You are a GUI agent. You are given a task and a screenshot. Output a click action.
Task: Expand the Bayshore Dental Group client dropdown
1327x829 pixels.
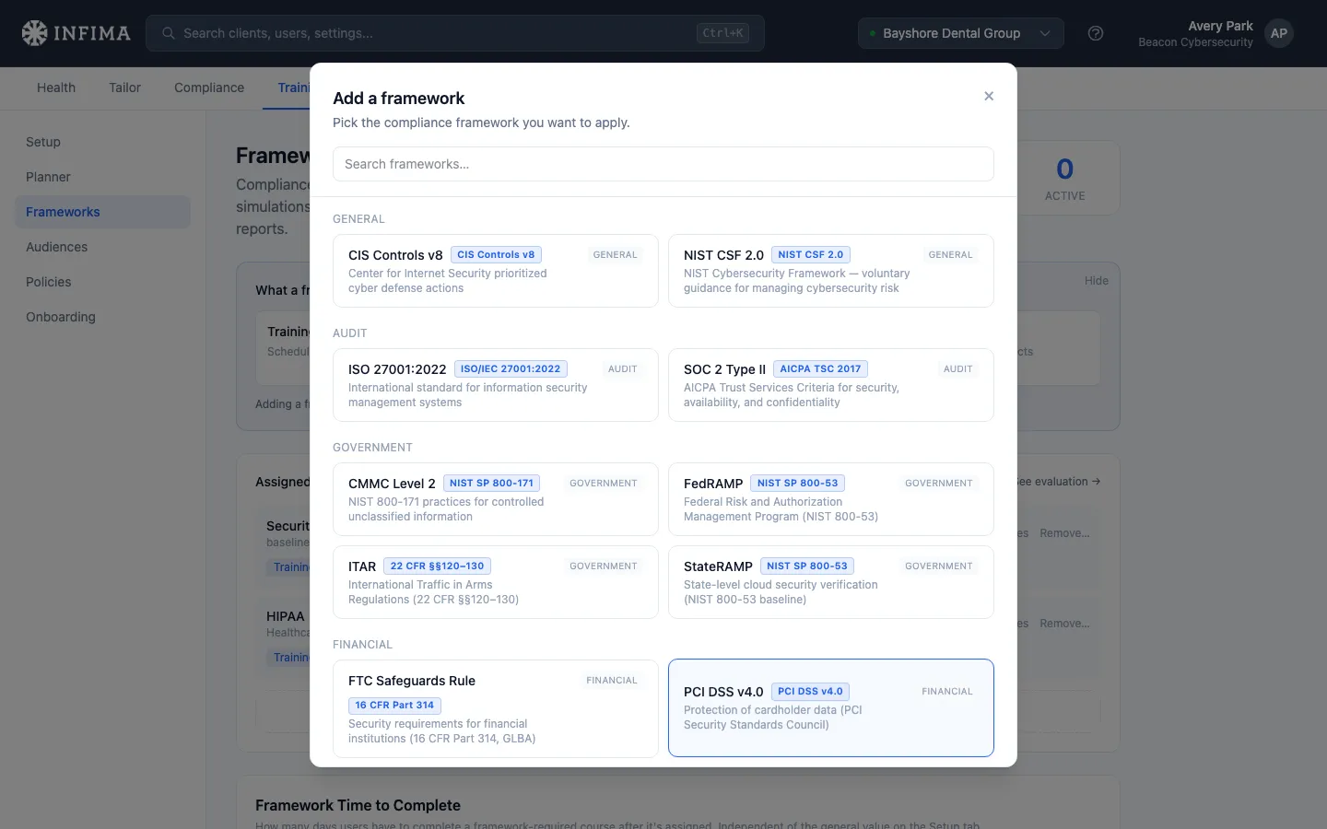coord(961,33)
